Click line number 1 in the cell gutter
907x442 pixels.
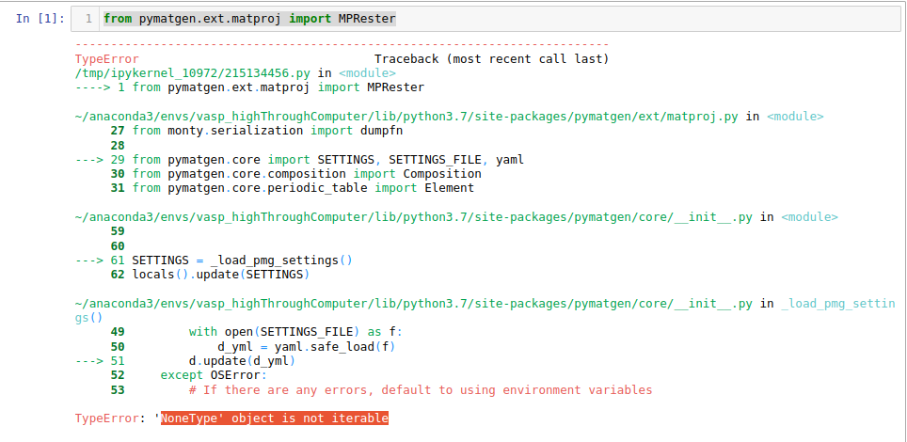[88, 19]
